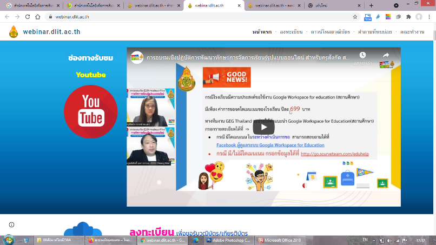
Task: Click the browser forward arrow
Action: [x=17, y=17]
